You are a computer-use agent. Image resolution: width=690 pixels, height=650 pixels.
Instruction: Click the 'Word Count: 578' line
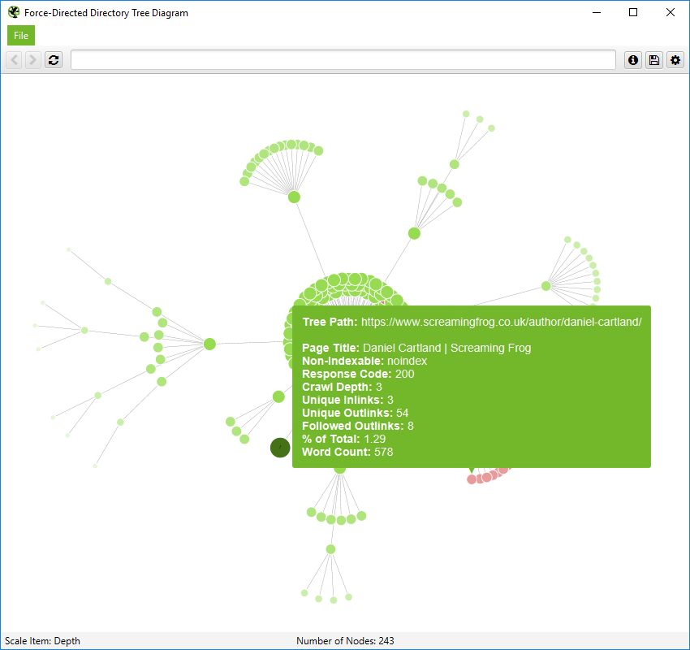347,452
